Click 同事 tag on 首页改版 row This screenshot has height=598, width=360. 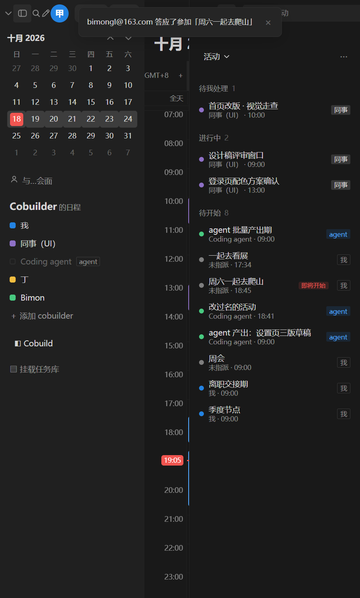(x=341, y=110)
